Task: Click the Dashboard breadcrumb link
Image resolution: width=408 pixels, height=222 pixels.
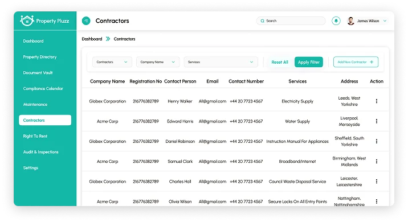Action: 92,39
